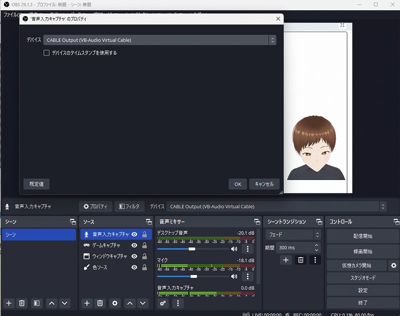The image size is (400, 316).
Task: Select 色ソース source row
Action: pyautogui.click(x=116, y=267)
